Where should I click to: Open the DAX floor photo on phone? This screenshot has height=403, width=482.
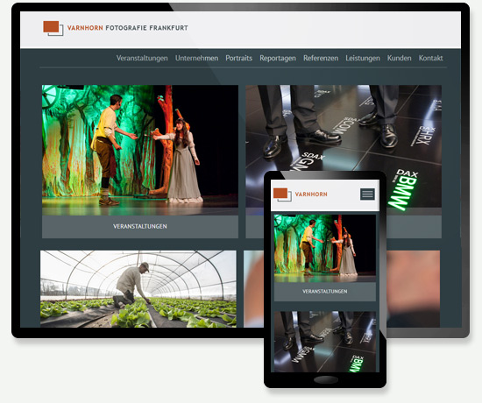[x=325, y=342]
